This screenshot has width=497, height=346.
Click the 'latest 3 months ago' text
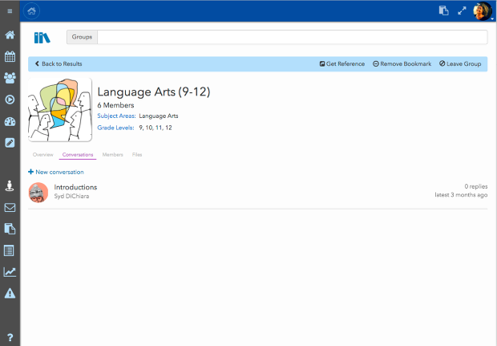461,194
